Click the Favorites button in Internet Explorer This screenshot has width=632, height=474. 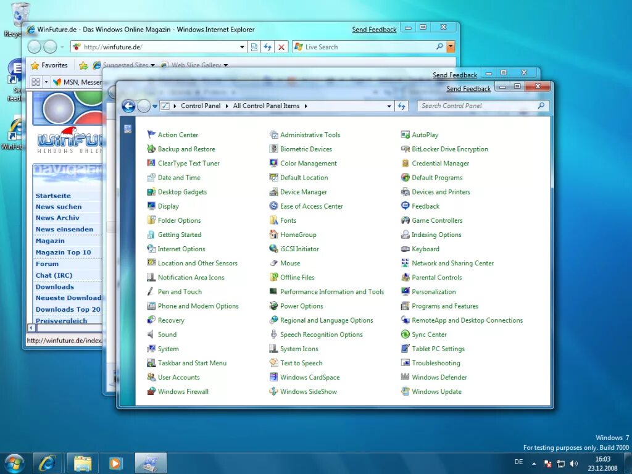[49, 65]
